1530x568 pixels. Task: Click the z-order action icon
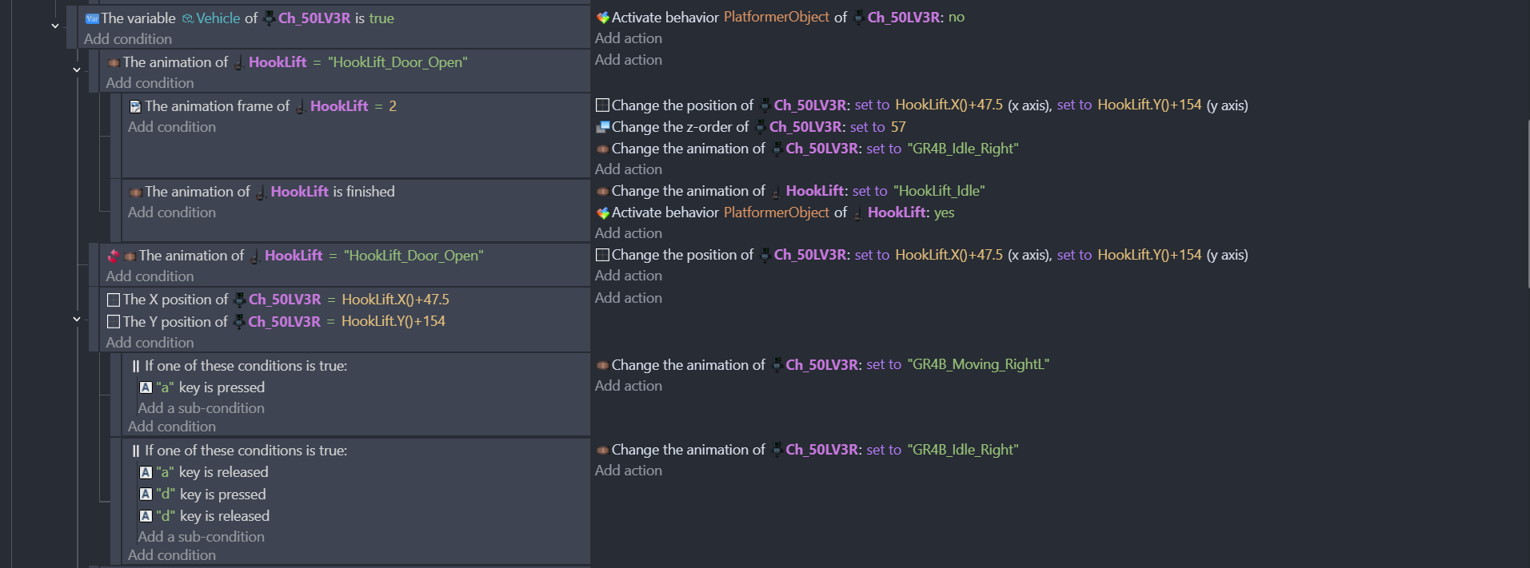click(603, 127)
